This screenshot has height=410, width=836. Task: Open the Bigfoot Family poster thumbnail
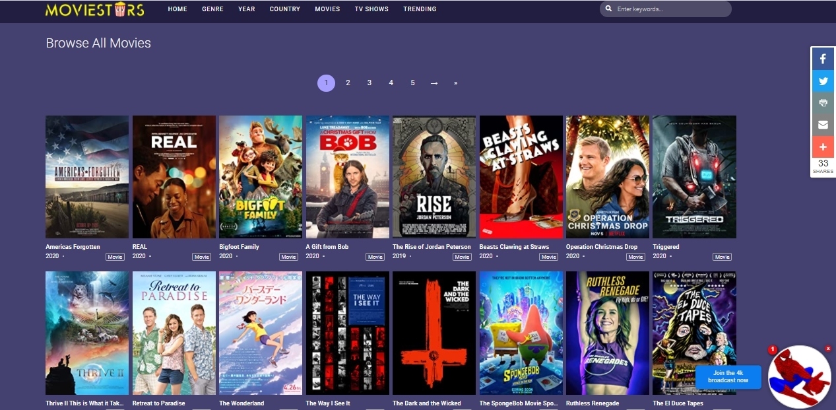(x=261, y=177)
